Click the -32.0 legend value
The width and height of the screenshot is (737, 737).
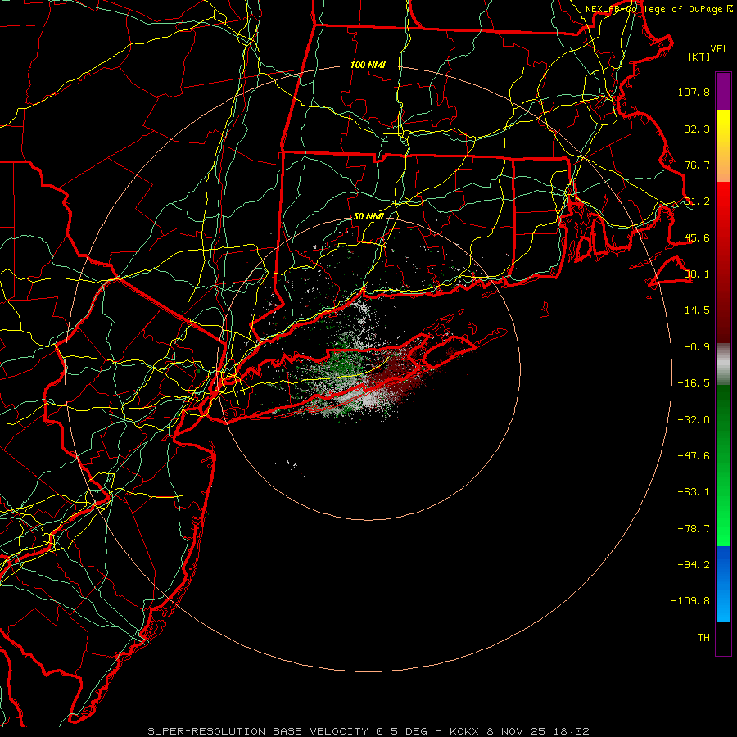tap(694, 420)
